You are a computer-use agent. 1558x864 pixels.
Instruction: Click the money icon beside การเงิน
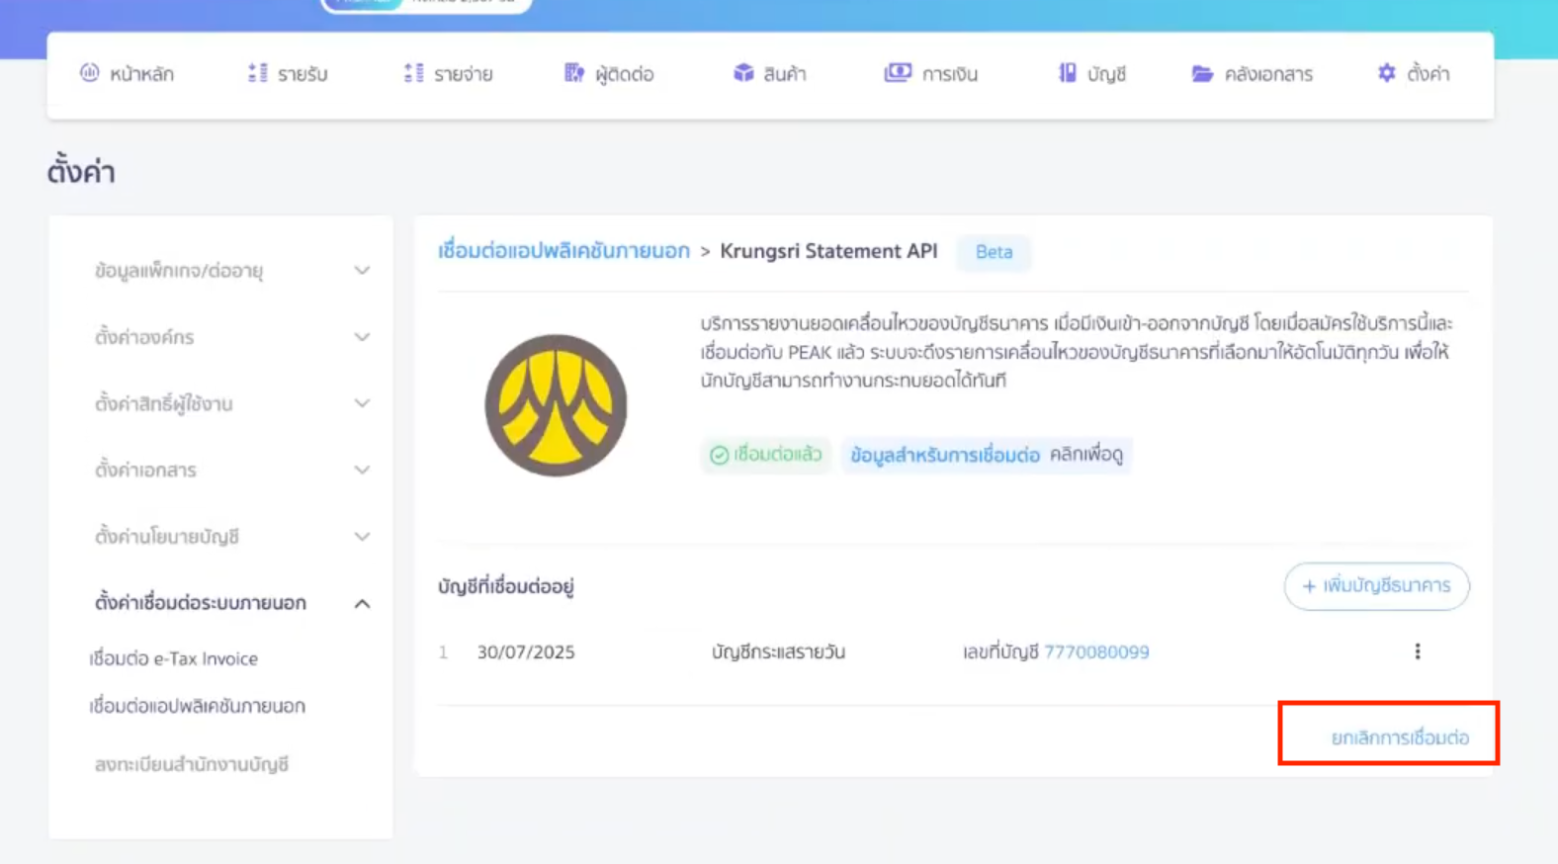tap(898, 73)
